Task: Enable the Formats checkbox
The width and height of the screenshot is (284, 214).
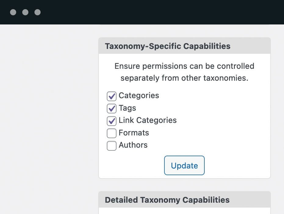Action: point(112,133)
